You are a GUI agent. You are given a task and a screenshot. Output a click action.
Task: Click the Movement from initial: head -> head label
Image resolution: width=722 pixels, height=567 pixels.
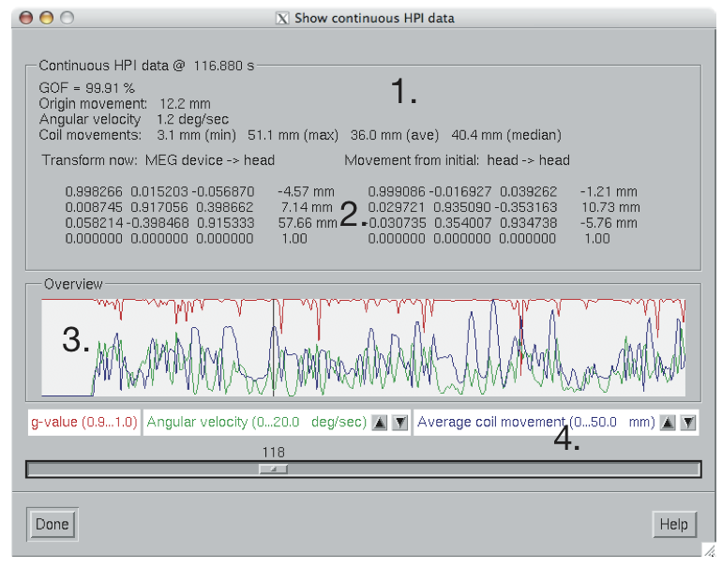[458, 160]
